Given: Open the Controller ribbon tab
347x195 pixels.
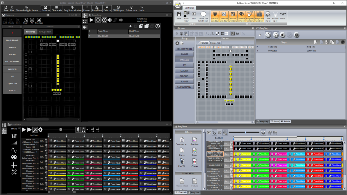Looking at the screenshot, I should (x=189, y=8).
